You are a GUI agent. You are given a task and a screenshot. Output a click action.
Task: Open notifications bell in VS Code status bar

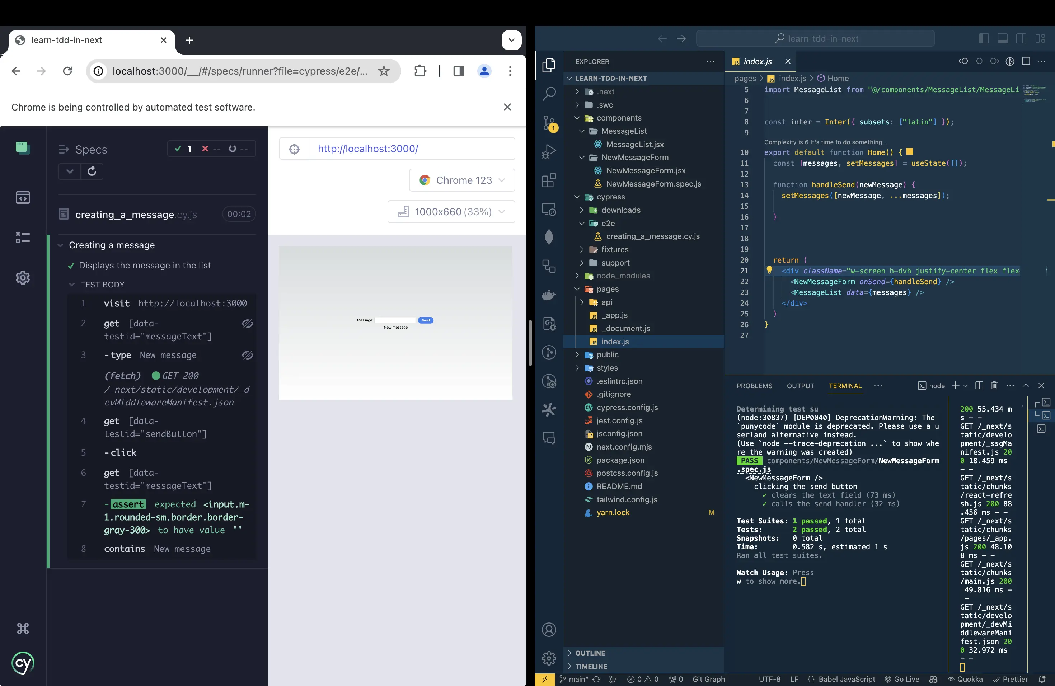tap(1042, 679)
